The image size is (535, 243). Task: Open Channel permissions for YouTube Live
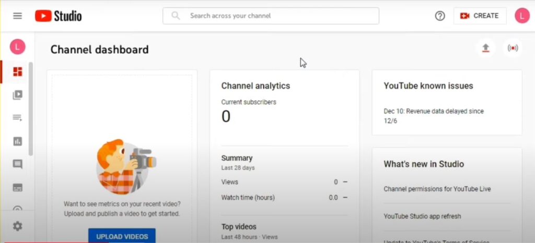tap(437, 189)
